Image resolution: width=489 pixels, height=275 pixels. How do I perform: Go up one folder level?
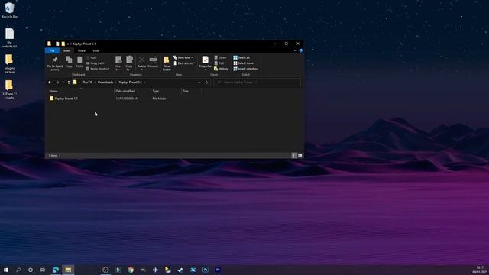(69, 82)
